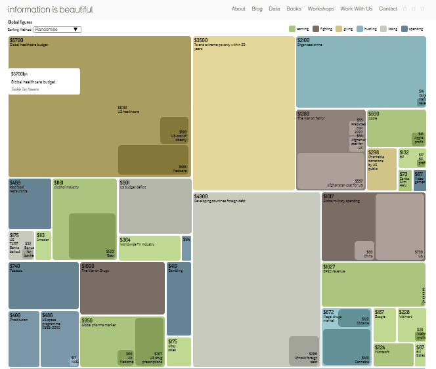The width and height of the screenshot is (436, 369).
Task: Click The War on Terror label
Action: pos(311,118)
